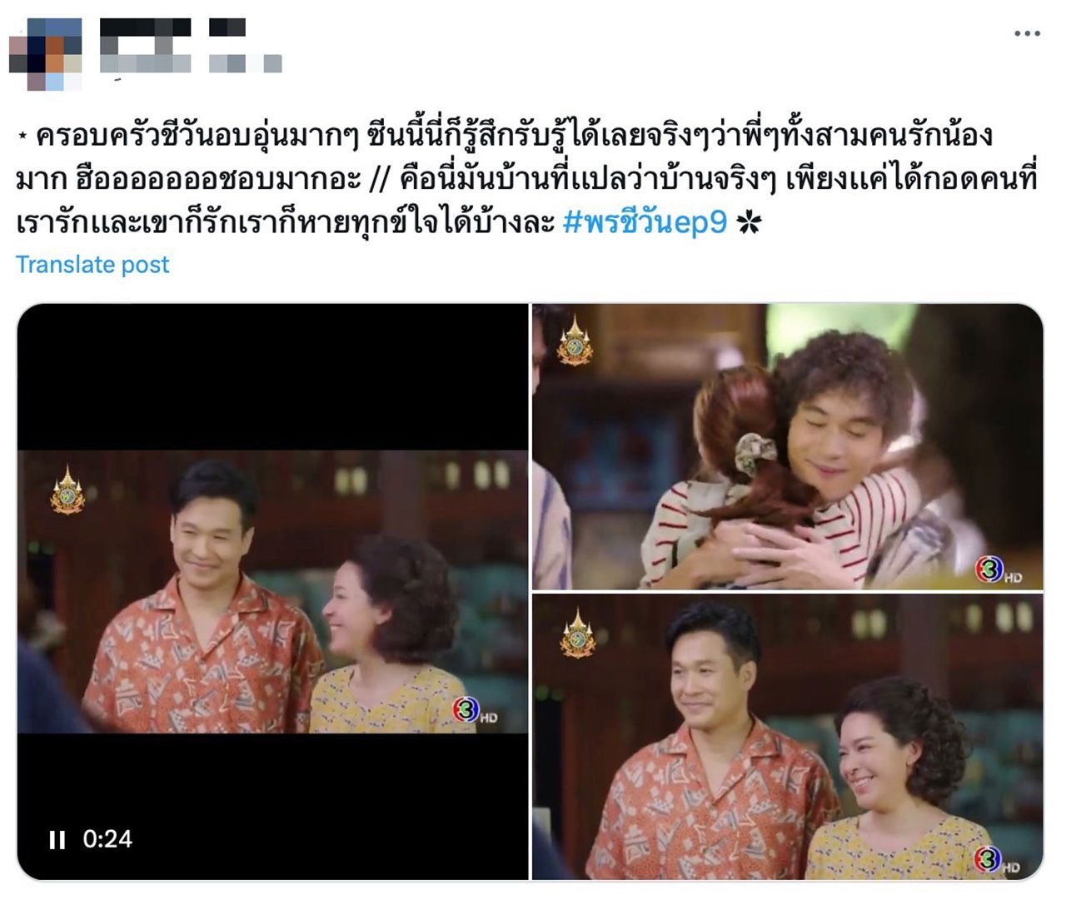
Task: Click the Translate post link
Action: (x=92, y=265)
